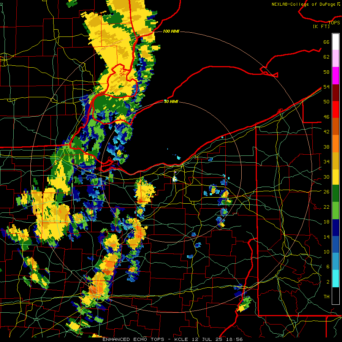The height and width of the screenshot is (342, 342).
Task: Click the TH threshold label
Action: pyautogui.click(x=326, y=297)
